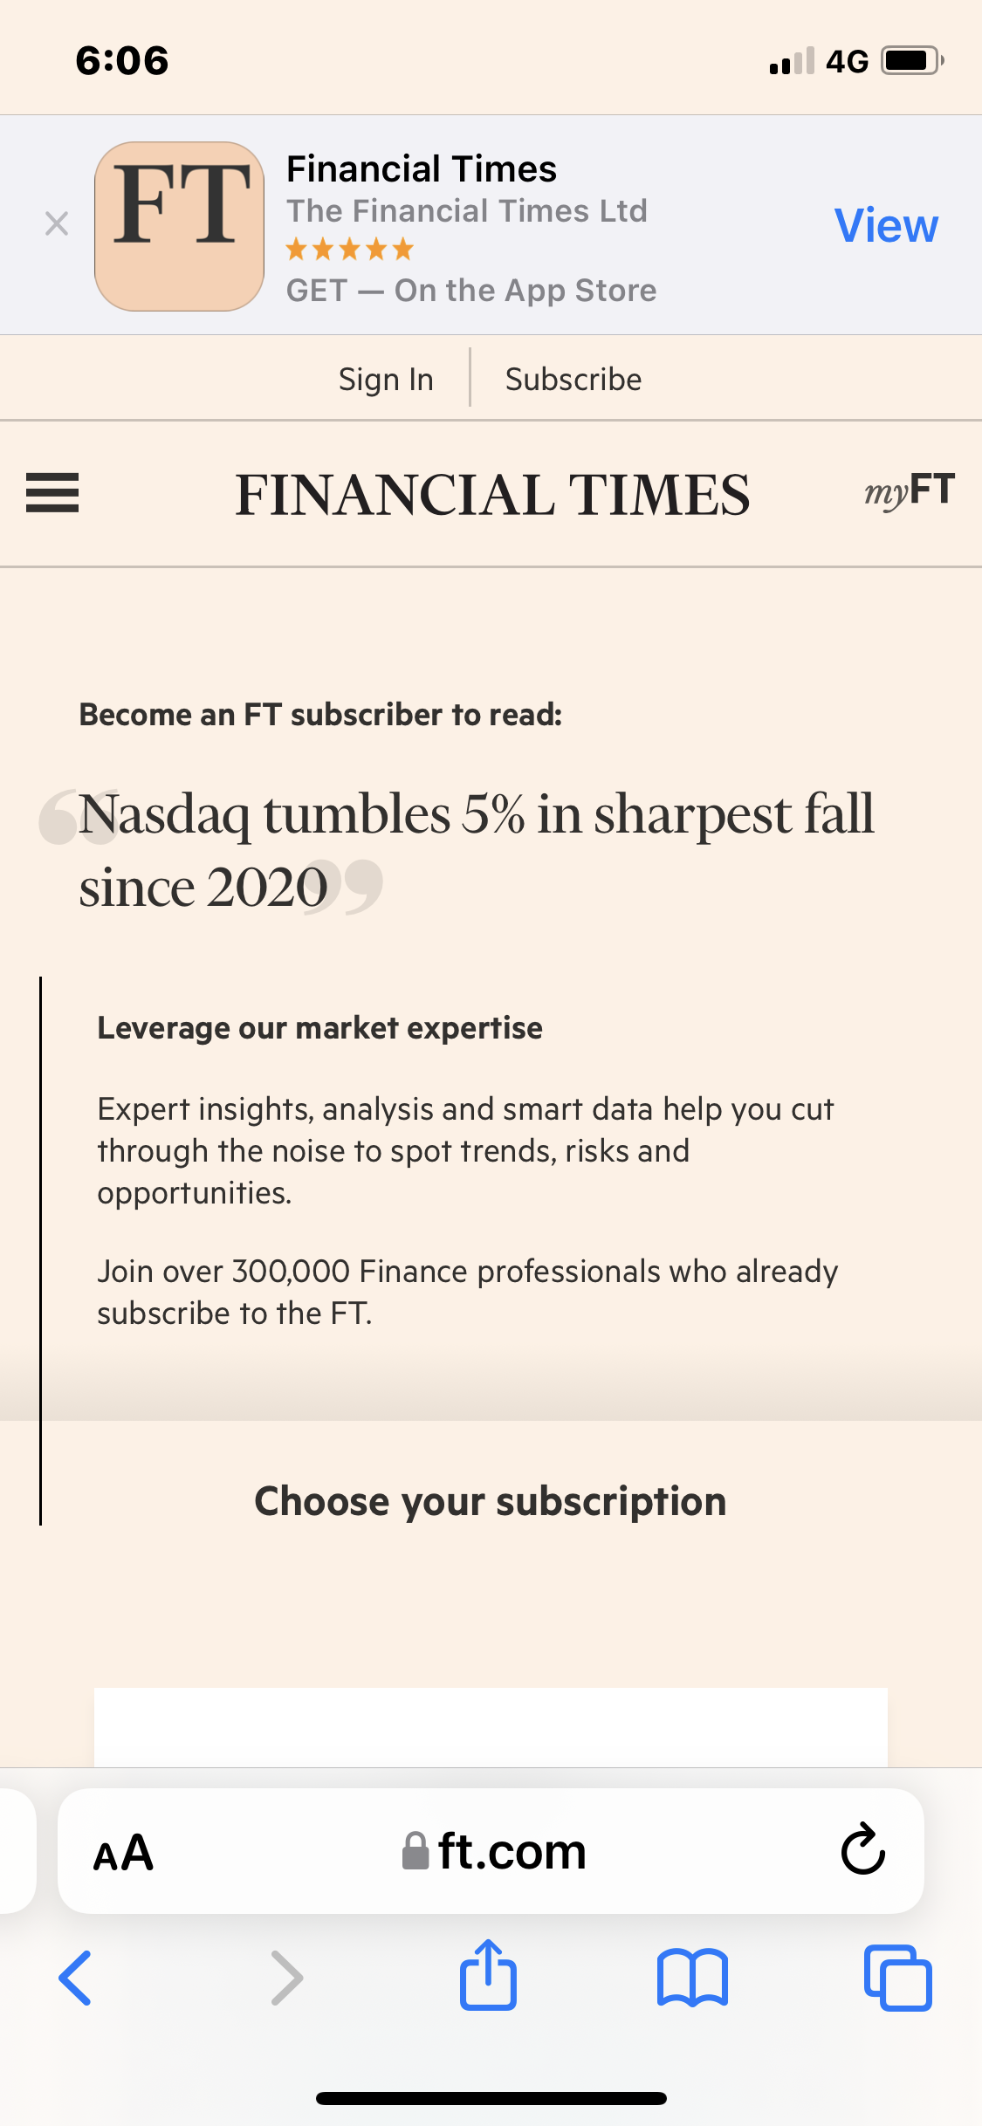Tap View on the app banner

click(x=886, y=225)
